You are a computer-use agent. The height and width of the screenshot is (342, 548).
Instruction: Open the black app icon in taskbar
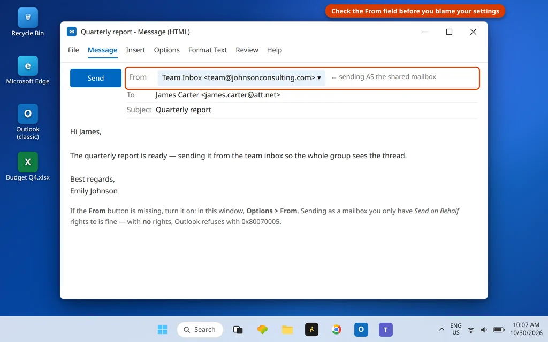(x=312, y=329)
